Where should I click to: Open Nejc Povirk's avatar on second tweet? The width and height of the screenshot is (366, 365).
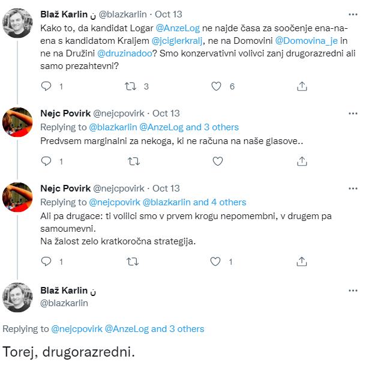18,124
